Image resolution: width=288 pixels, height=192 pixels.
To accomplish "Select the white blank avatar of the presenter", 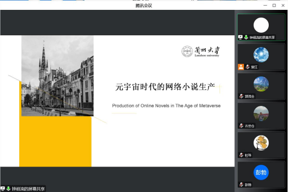I will [261, 25].
